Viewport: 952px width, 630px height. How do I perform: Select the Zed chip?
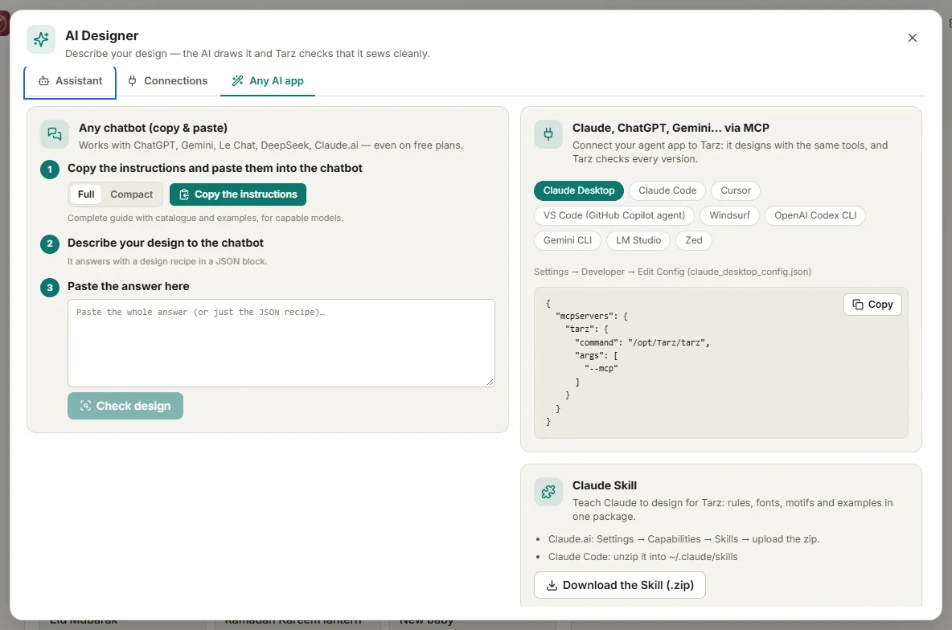point(693,240)
